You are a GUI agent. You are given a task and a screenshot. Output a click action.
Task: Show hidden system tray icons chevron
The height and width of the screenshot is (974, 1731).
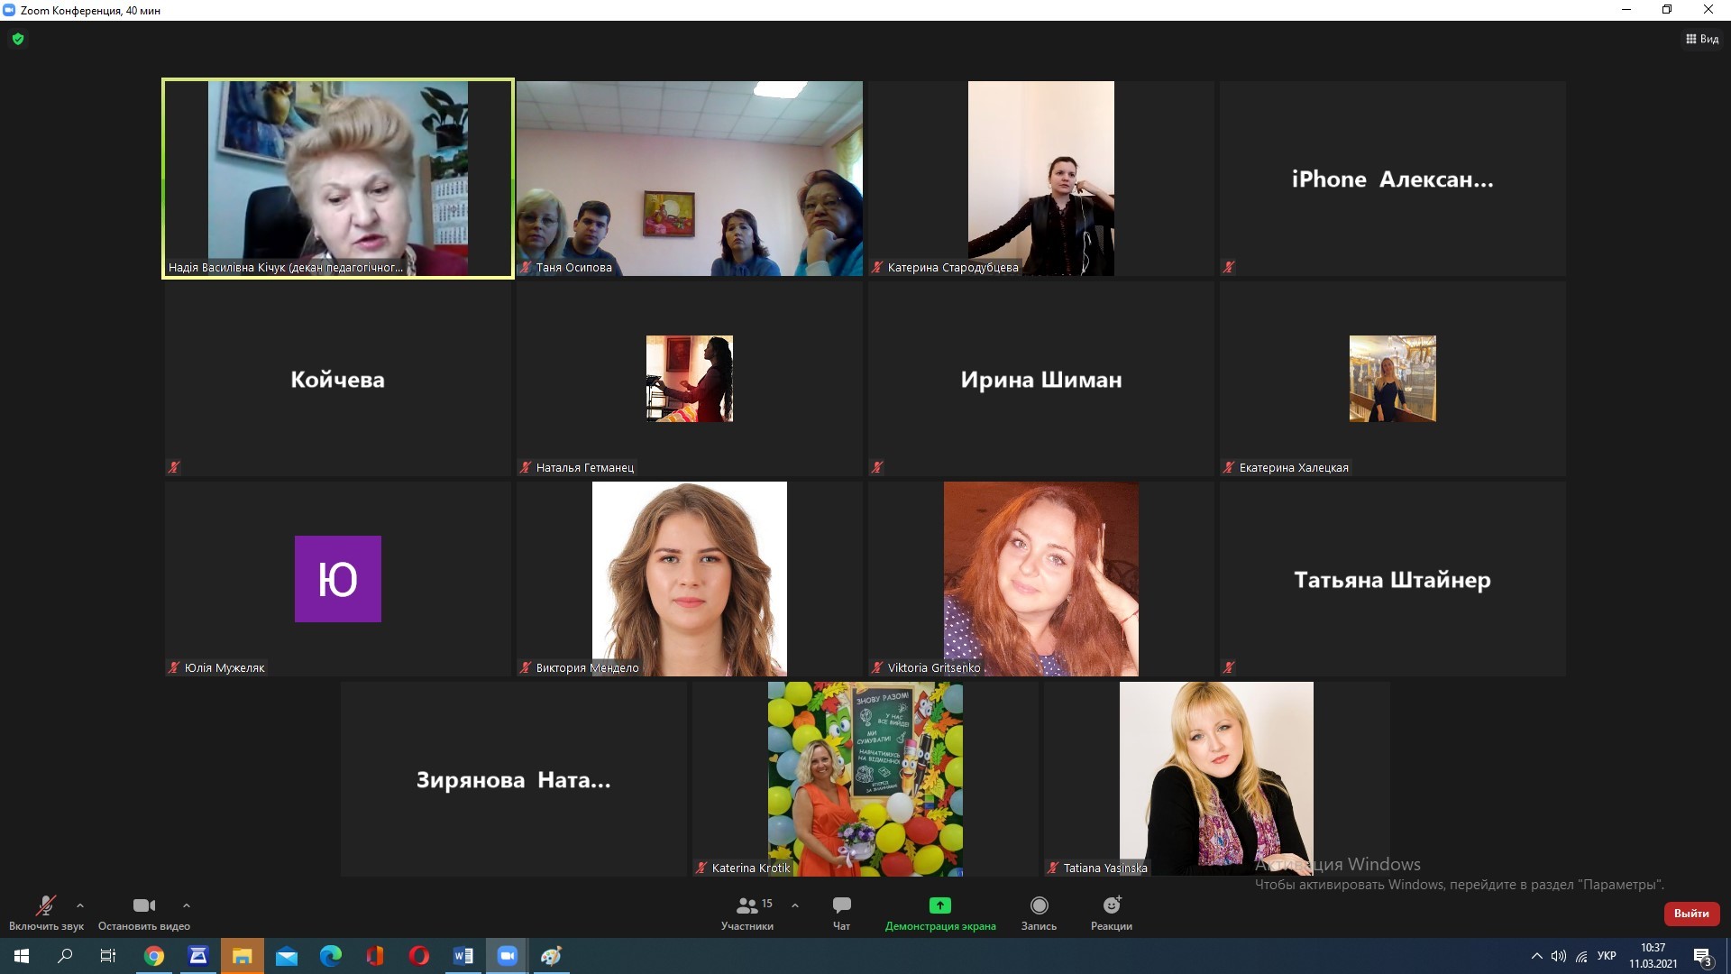(x=1536, y=956)
